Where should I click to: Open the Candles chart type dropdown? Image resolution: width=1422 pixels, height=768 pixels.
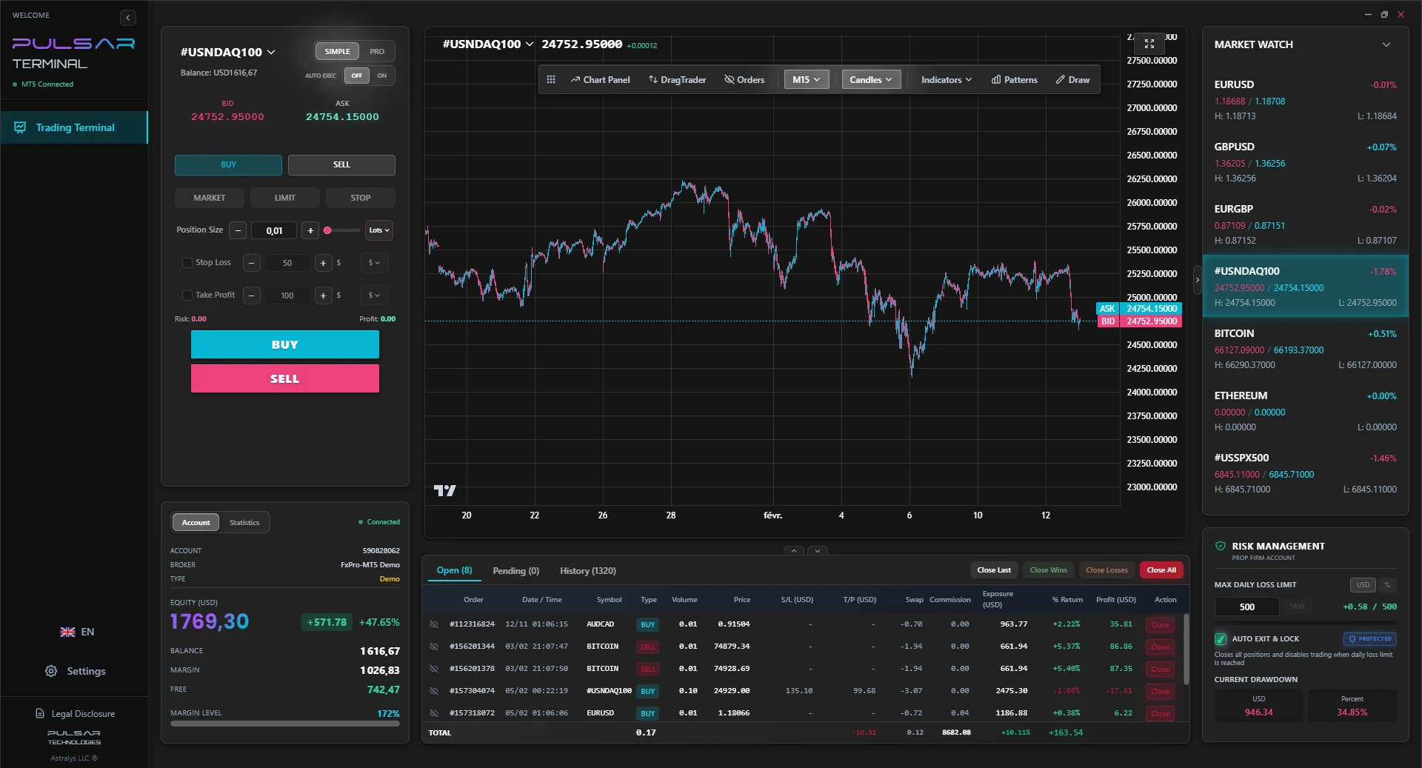871,79
